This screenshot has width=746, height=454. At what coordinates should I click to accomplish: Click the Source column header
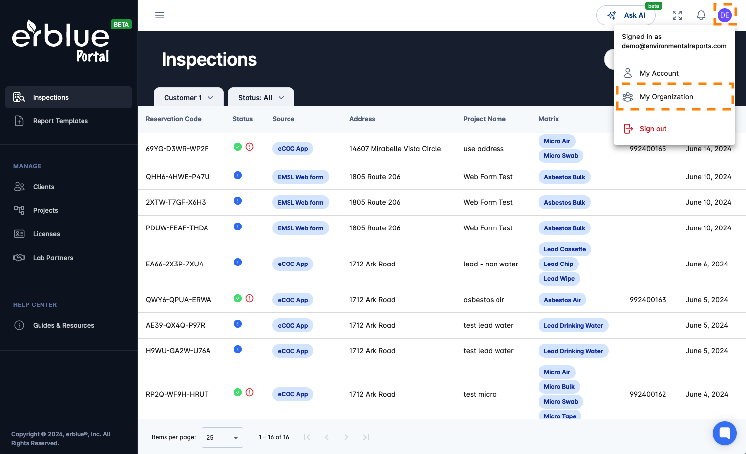click(x=283, y=119)
